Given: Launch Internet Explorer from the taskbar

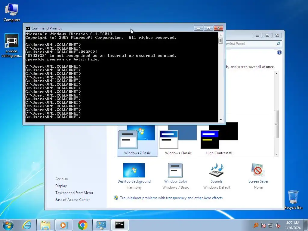Looking at the screenshot, I should [27, 225].
